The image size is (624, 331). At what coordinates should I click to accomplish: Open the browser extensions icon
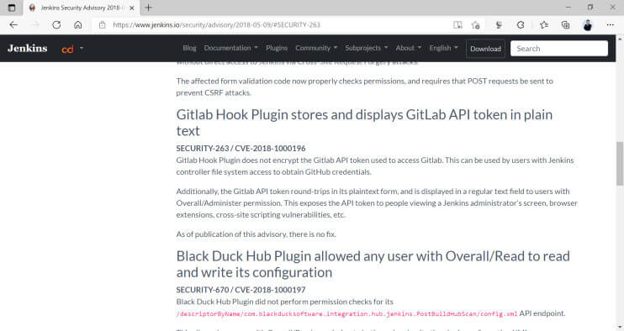coord(520,25)
